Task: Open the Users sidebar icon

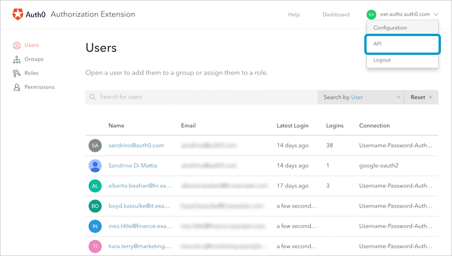Action: 17,45
